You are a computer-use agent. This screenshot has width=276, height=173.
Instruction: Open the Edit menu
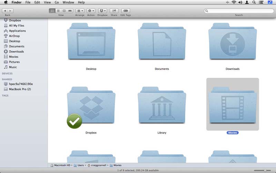(37, 2)
